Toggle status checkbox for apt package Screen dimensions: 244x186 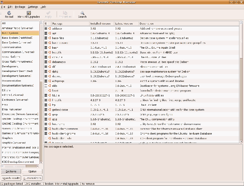[46, 33]
